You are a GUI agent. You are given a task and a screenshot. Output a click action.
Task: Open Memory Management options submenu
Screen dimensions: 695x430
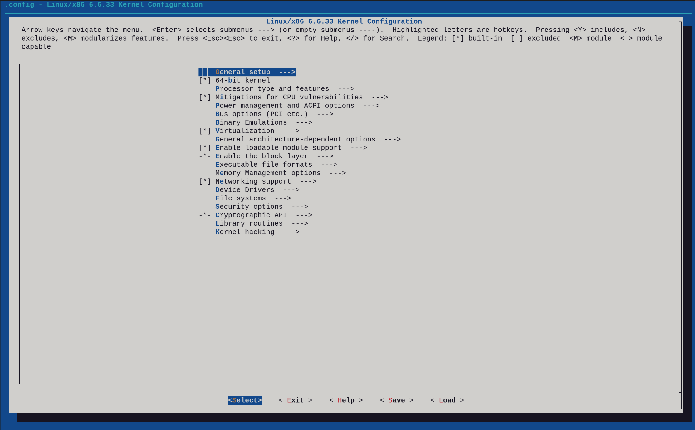pos(281,173)
